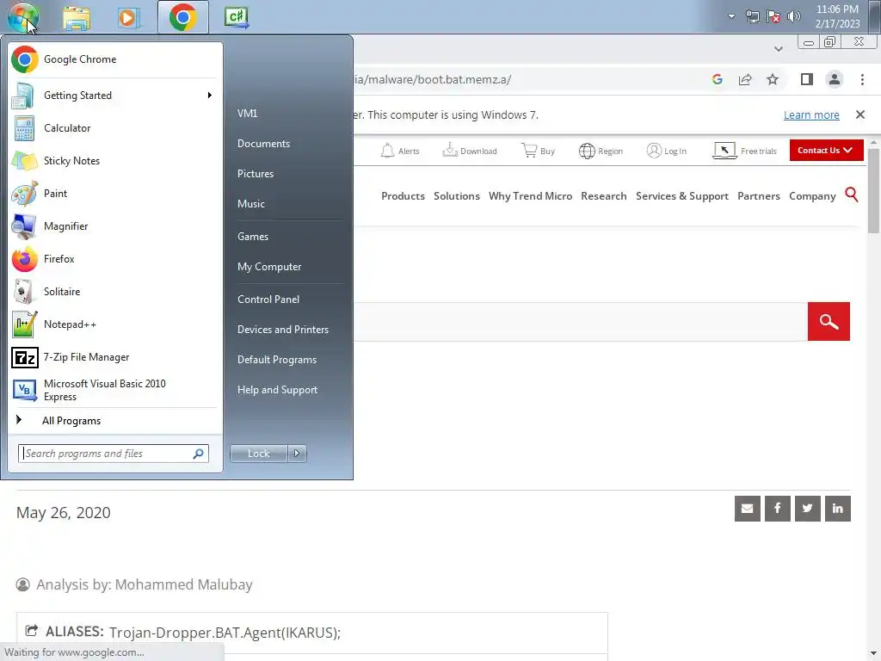881x661 pixels.
Task: Click the Windows Start orb
Action: 22,17
